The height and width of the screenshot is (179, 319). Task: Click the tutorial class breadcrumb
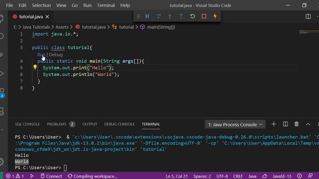126,27
